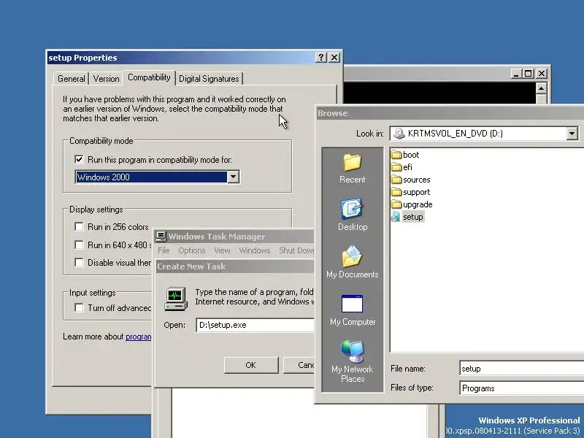Expand the Windows 2000 compatibility dropdown
Screen dimensions: 584x438
click(233, 177)
